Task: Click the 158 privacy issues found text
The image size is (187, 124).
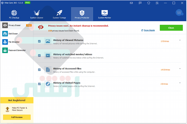Action: click(64, 31)
